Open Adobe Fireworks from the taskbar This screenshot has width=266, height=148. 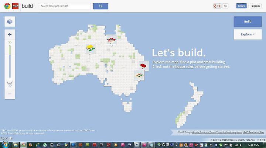pos(102,145)
